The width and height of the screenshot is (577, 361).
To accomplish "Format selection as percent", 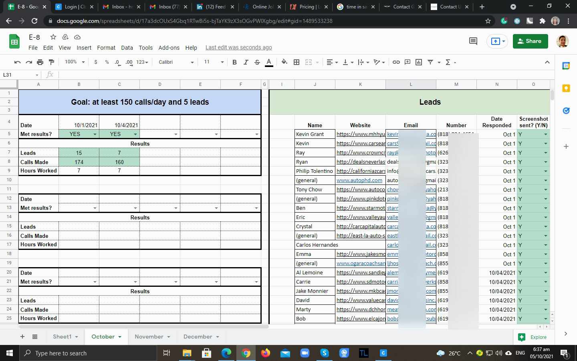I will (x=107, y=62).
